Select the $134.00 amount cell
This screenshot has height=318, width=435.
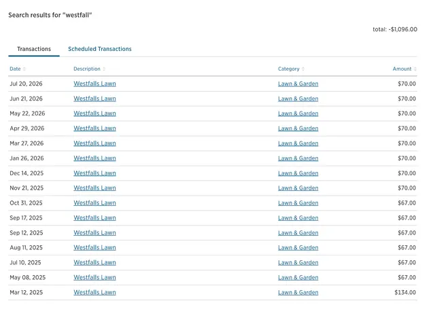click(x=405, y=292)
